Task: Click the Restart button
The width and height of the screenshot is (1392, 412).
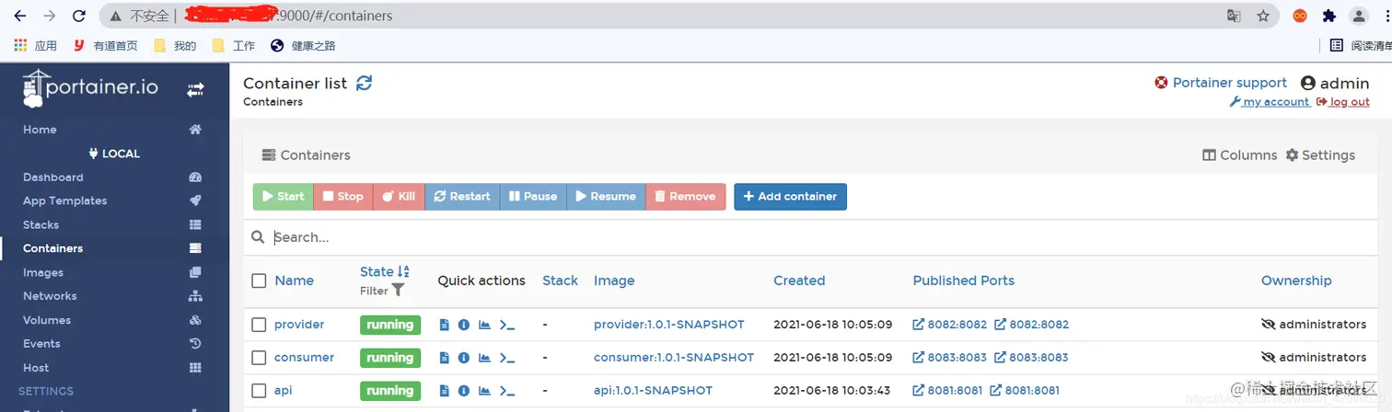Action: (x=462, y=197)
